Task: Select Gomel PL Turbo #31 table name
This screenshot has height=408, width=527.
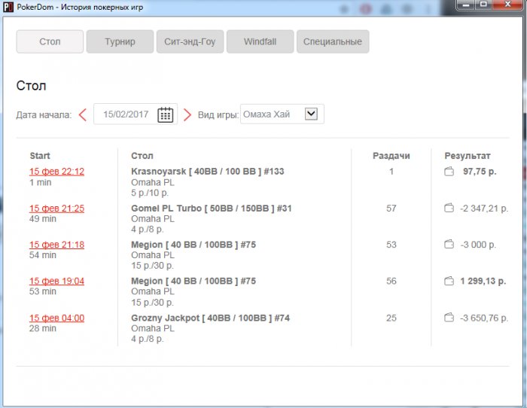Action: [x=212, y=209]
